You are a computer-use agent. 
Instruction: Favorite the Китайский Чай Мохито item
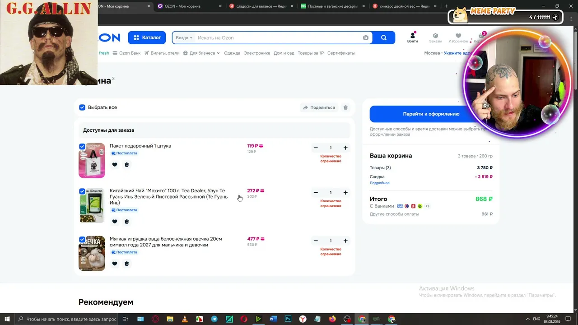pos(115,222)
